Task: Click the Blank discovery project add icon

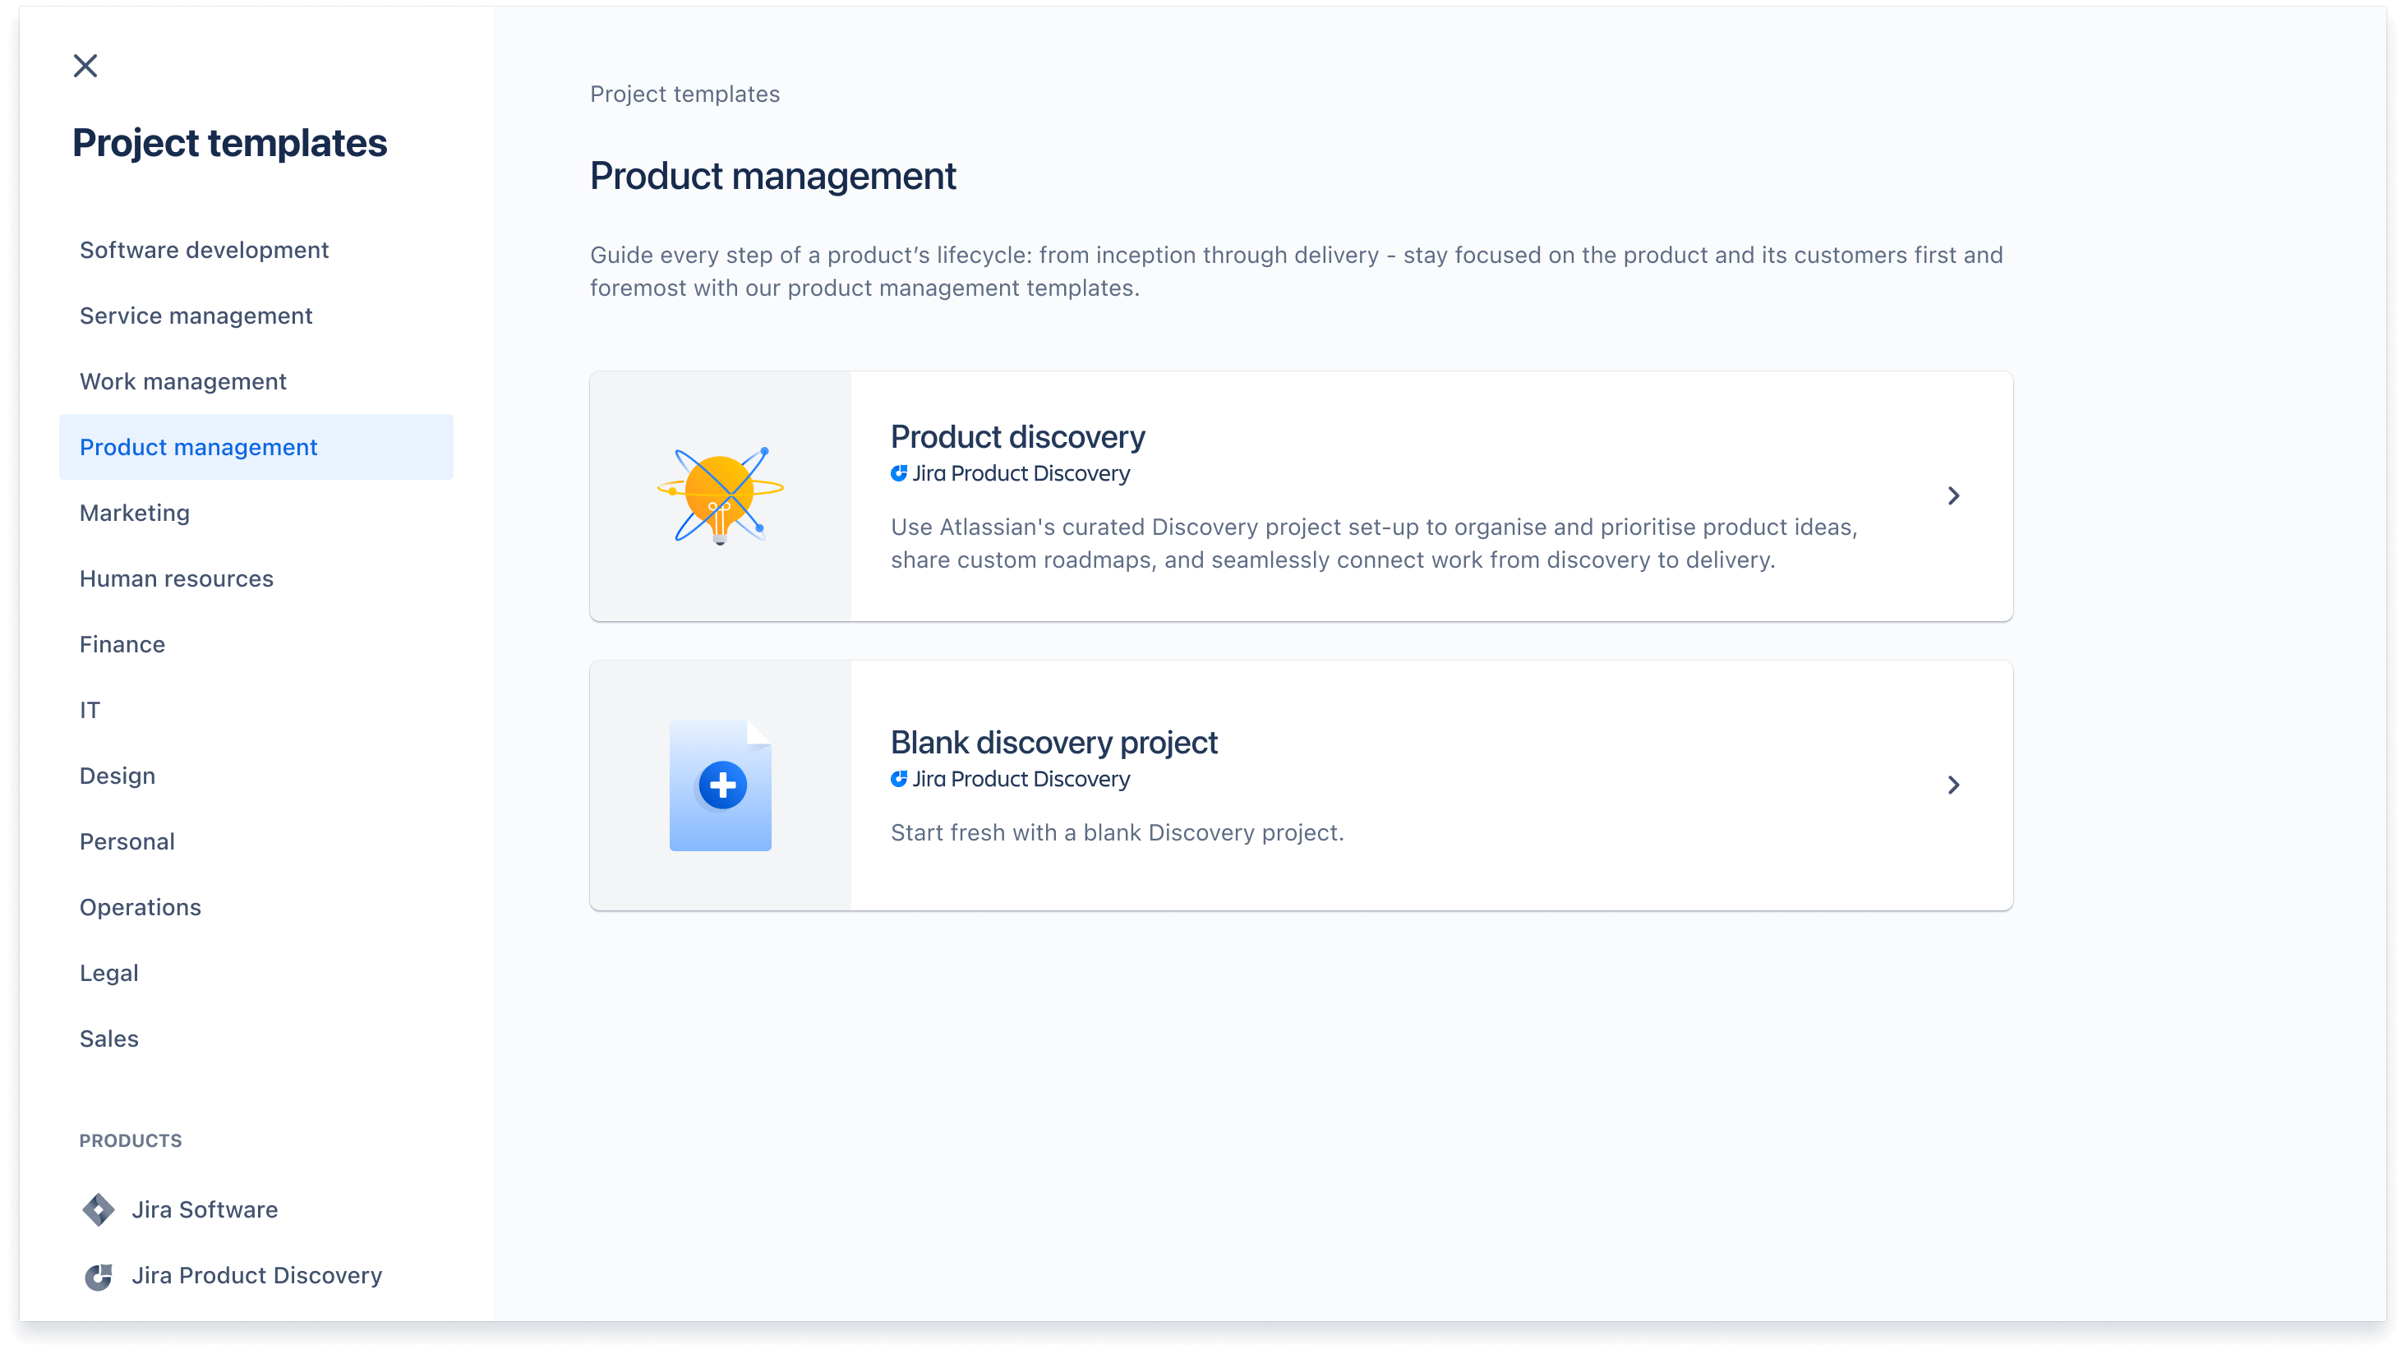Action: [722, 785]
